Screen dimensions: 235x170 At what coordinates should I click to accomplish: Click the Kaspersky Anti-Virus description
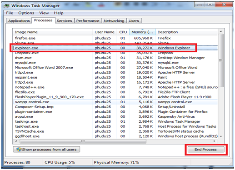point(176,117)
